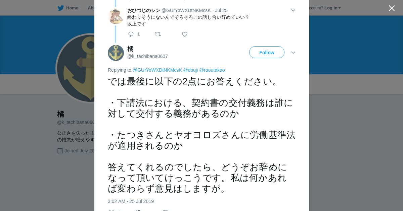
Task: Expand the chevron menu beside Follow button
Action: pyautogui.click(x=293, y=53)
